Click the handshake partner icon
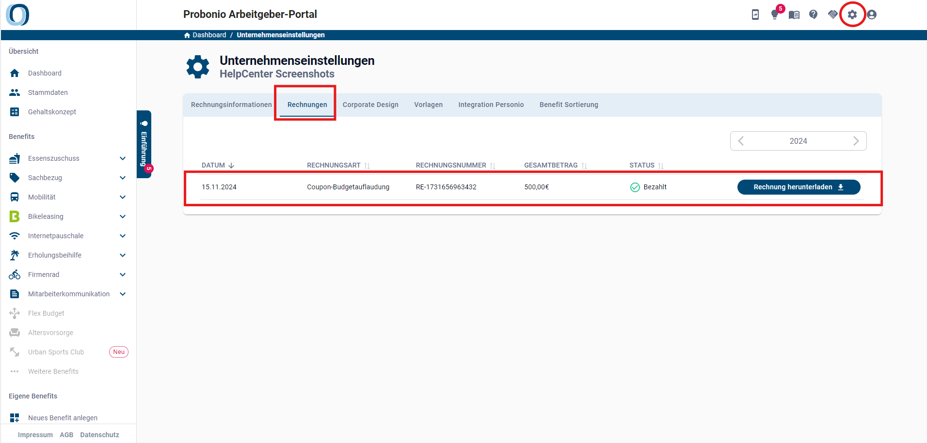Viewport: 927px width, 443px height. click(833, 15)
